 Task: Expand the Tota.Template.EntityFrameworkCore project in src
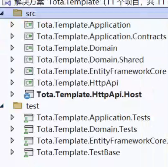pyautogui.click(x=12, y=71)
